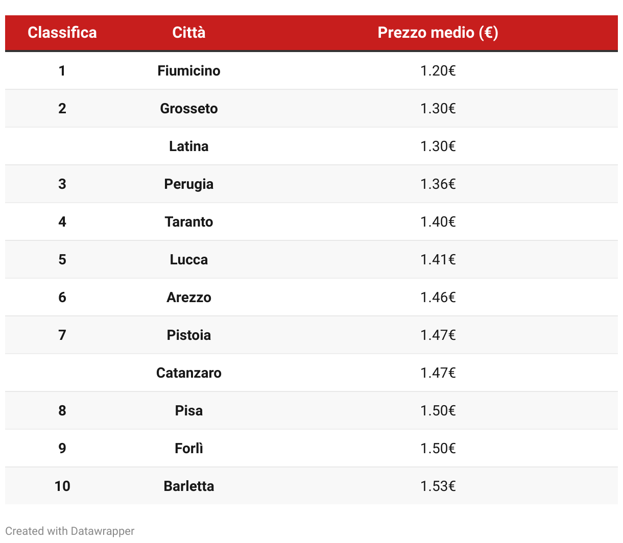Screen dimensions: 623x543
Task: Select the Pisa city cell
Action: coord(189,410)
